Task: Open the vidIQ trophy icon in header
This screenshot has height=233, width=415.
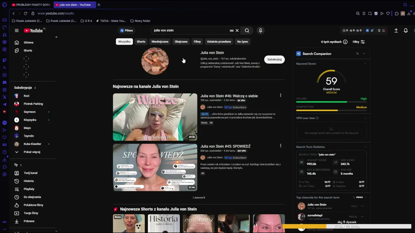Action: (x=379, y=30)
